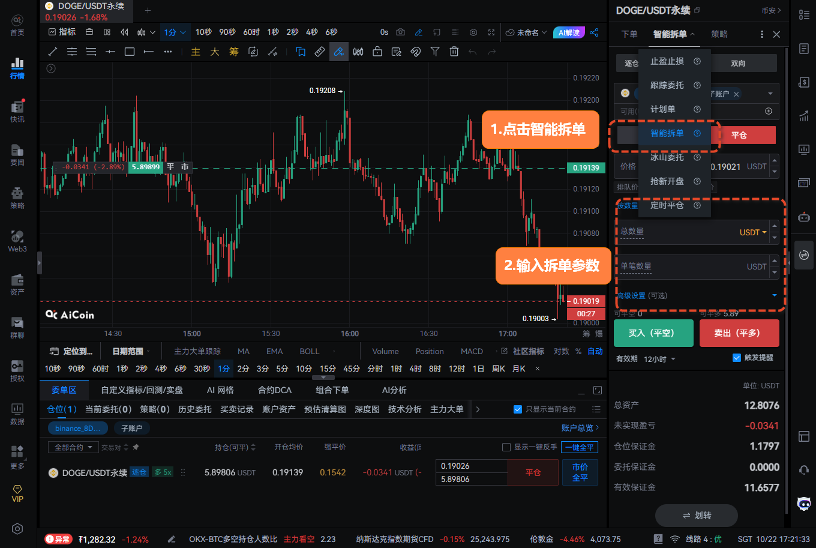Click the 总数量 input field
The width and height of the screenshot is (816, 548).
click(x=678, y=232)
